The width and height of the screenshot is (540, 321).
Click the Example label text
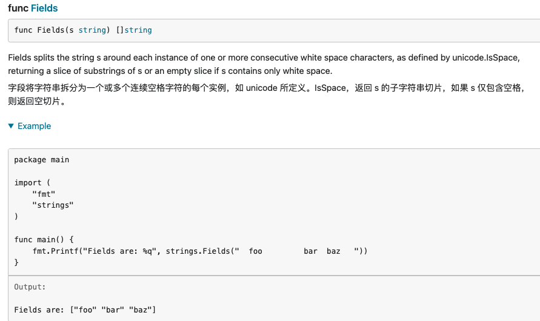pos(34,126)
